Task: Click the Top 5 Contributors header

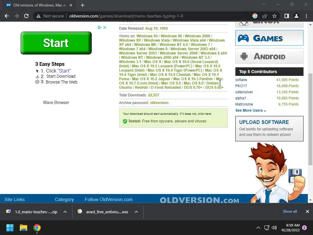Action: (269, 72)
